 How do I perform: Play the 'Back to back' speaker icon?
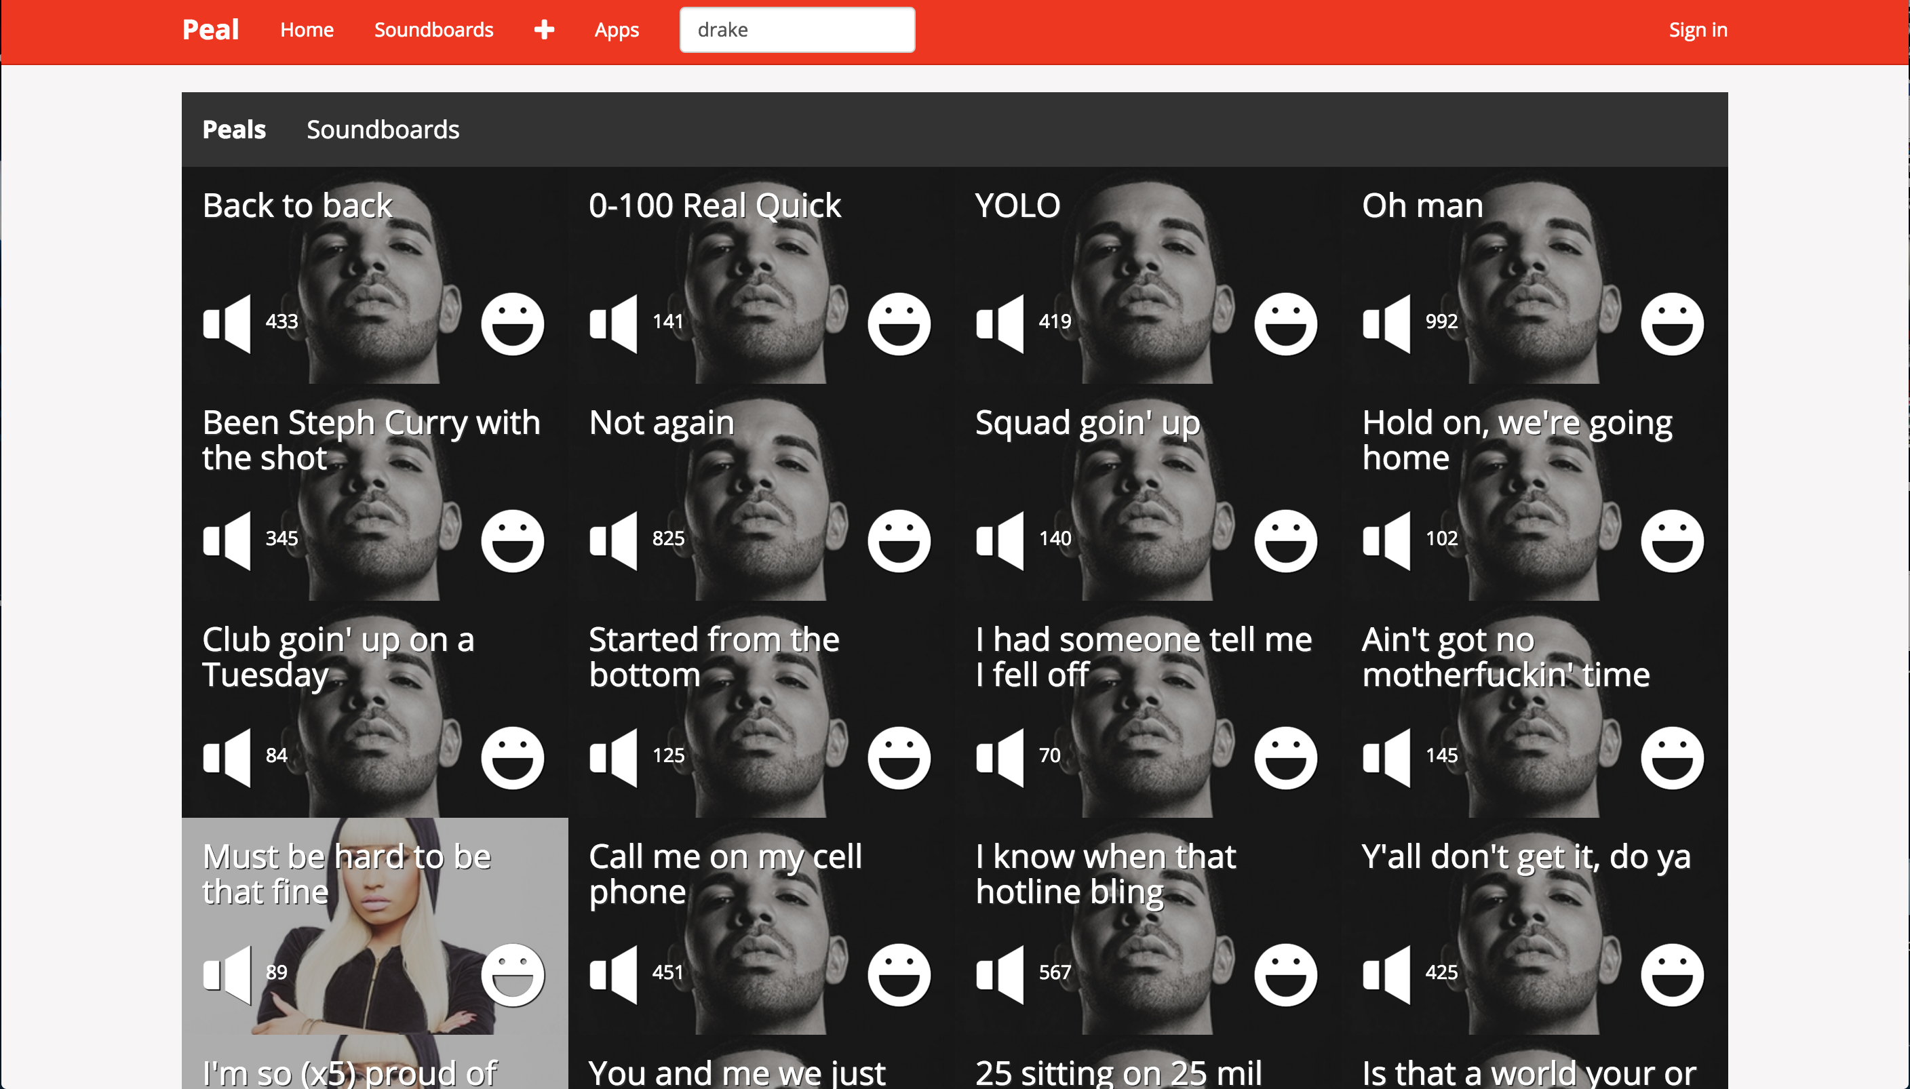point(227,323)
